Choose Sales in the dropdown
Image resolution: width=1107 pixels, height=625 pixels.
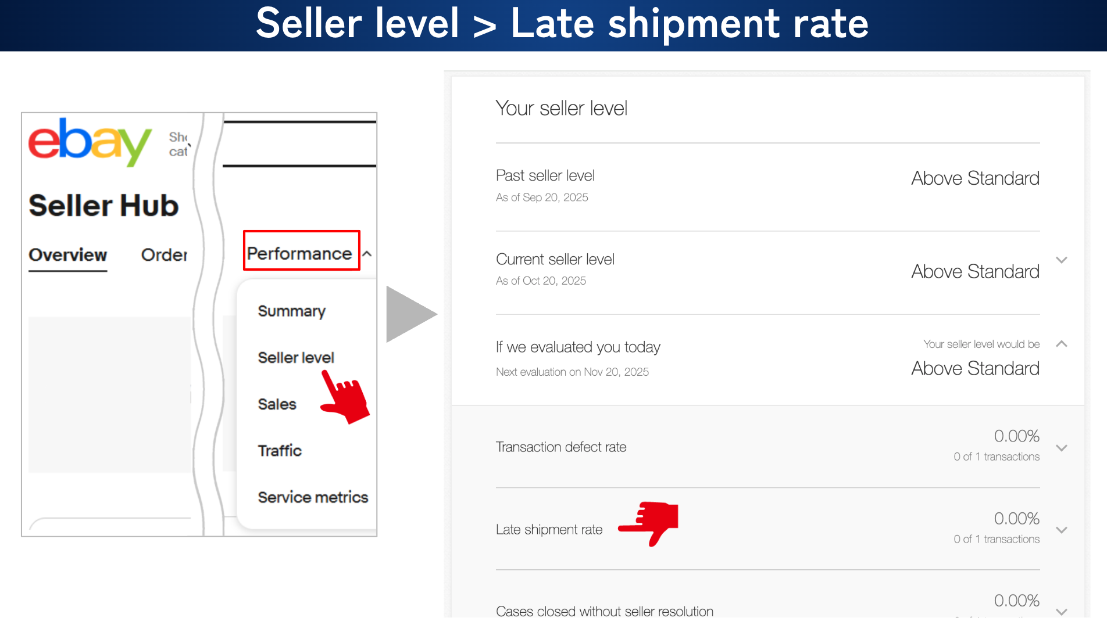[277, 404]
